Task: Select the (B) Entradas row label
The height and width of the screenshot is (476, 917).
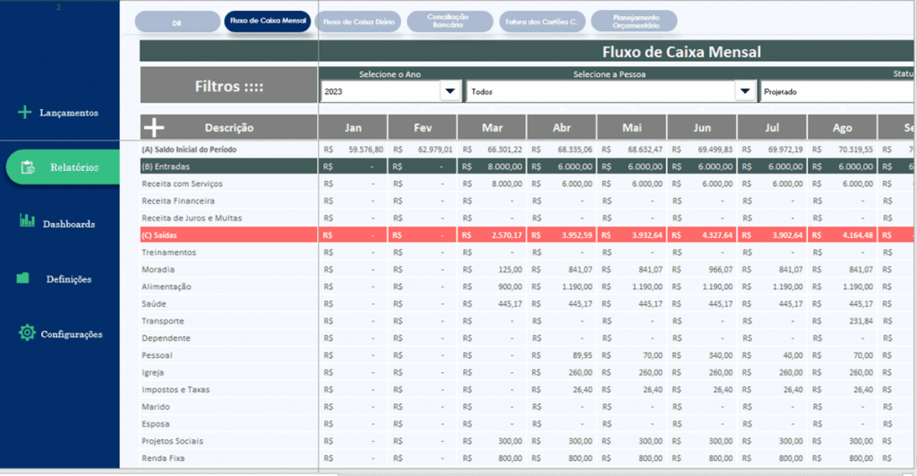Action: pyautogui.click(x=166, y=166)
